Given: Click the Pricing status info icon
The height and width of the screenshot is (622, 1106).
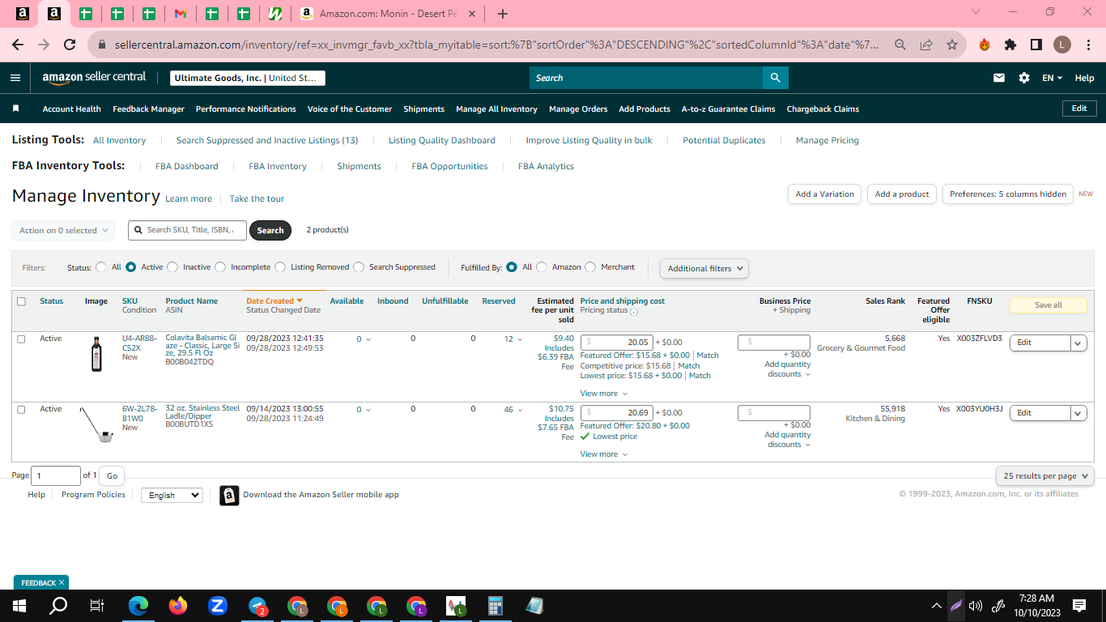Looking at the screenshot, I should click(634, 311).
